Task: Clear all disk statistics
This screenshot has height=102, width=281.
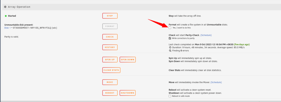Action: coord(111,70)
